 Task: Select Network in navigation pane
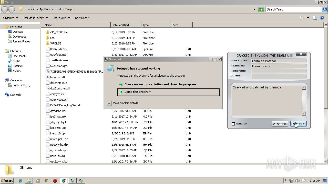pos(15,95)
